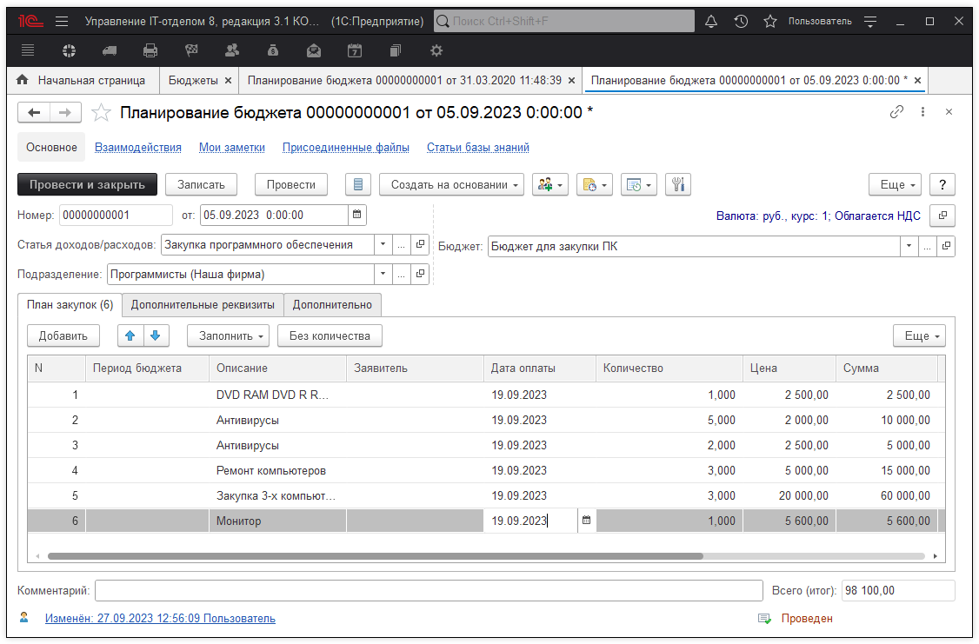Click the table horizontal scrollbar

pyautogui.click(x=374, y=556)
